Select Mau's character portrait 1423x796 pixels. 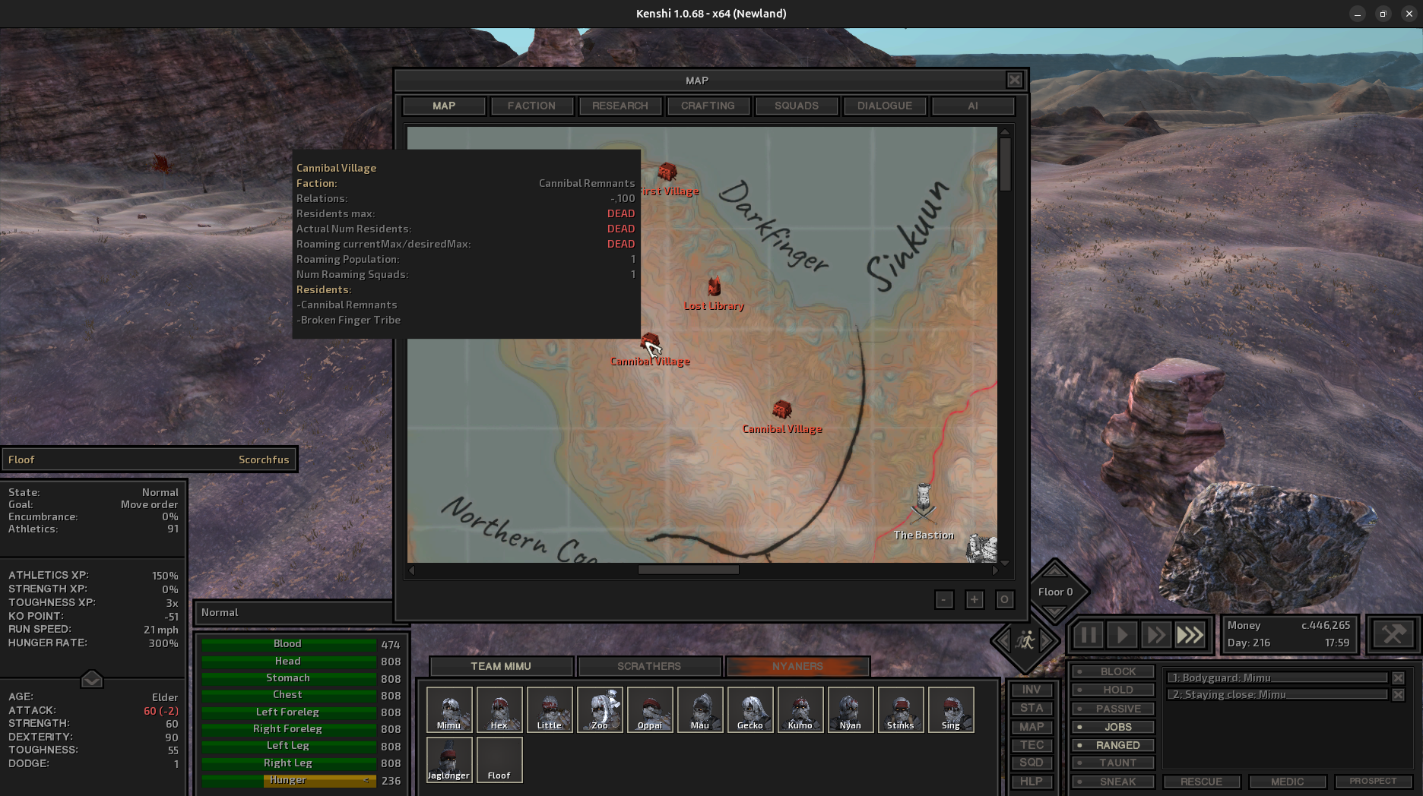tap(700, 709)
